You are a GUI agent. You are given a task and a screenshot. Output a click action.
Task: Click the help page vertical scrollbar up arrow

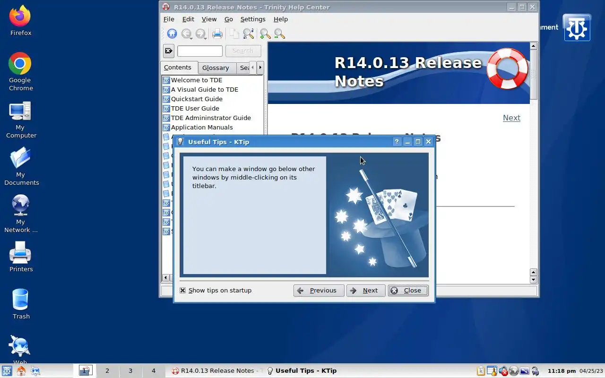coord(534,46)
